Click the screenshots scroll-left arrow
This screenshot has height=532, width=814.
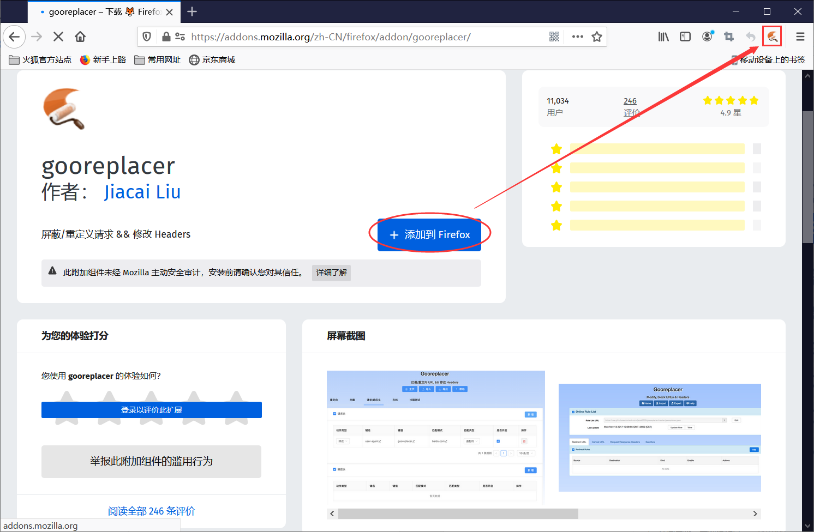tap(332, 514)
